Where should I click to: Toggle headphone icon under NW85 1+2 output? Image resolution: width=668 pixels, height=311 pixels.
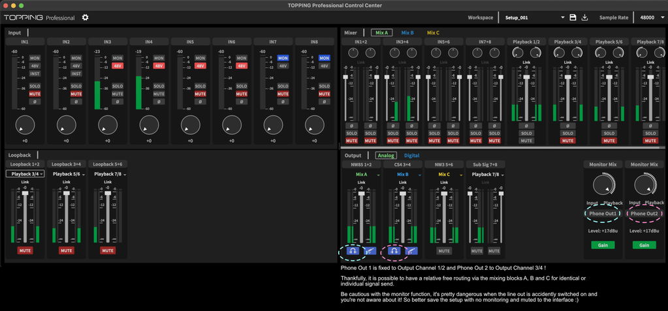tap(353, 251)
